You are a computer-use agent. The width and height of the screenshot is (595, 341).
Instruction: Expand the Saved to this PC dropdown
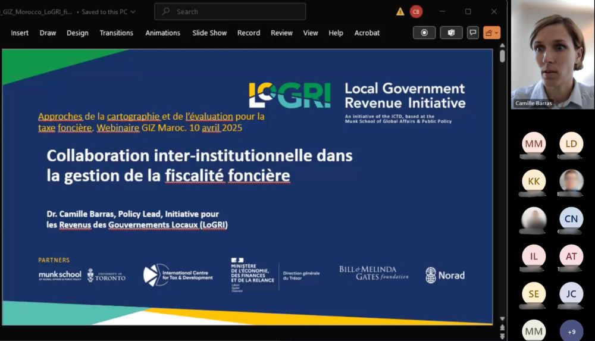coord(108,12)
